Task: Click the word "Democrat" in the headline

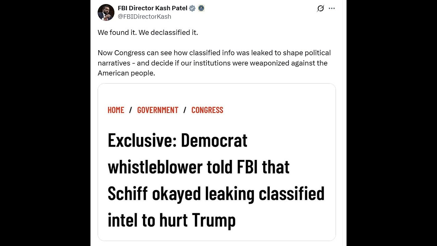Action: 214,140
